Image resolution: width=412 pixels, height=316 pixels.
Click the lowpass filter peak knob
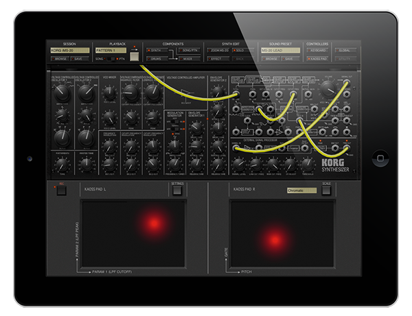coord(152,118)
